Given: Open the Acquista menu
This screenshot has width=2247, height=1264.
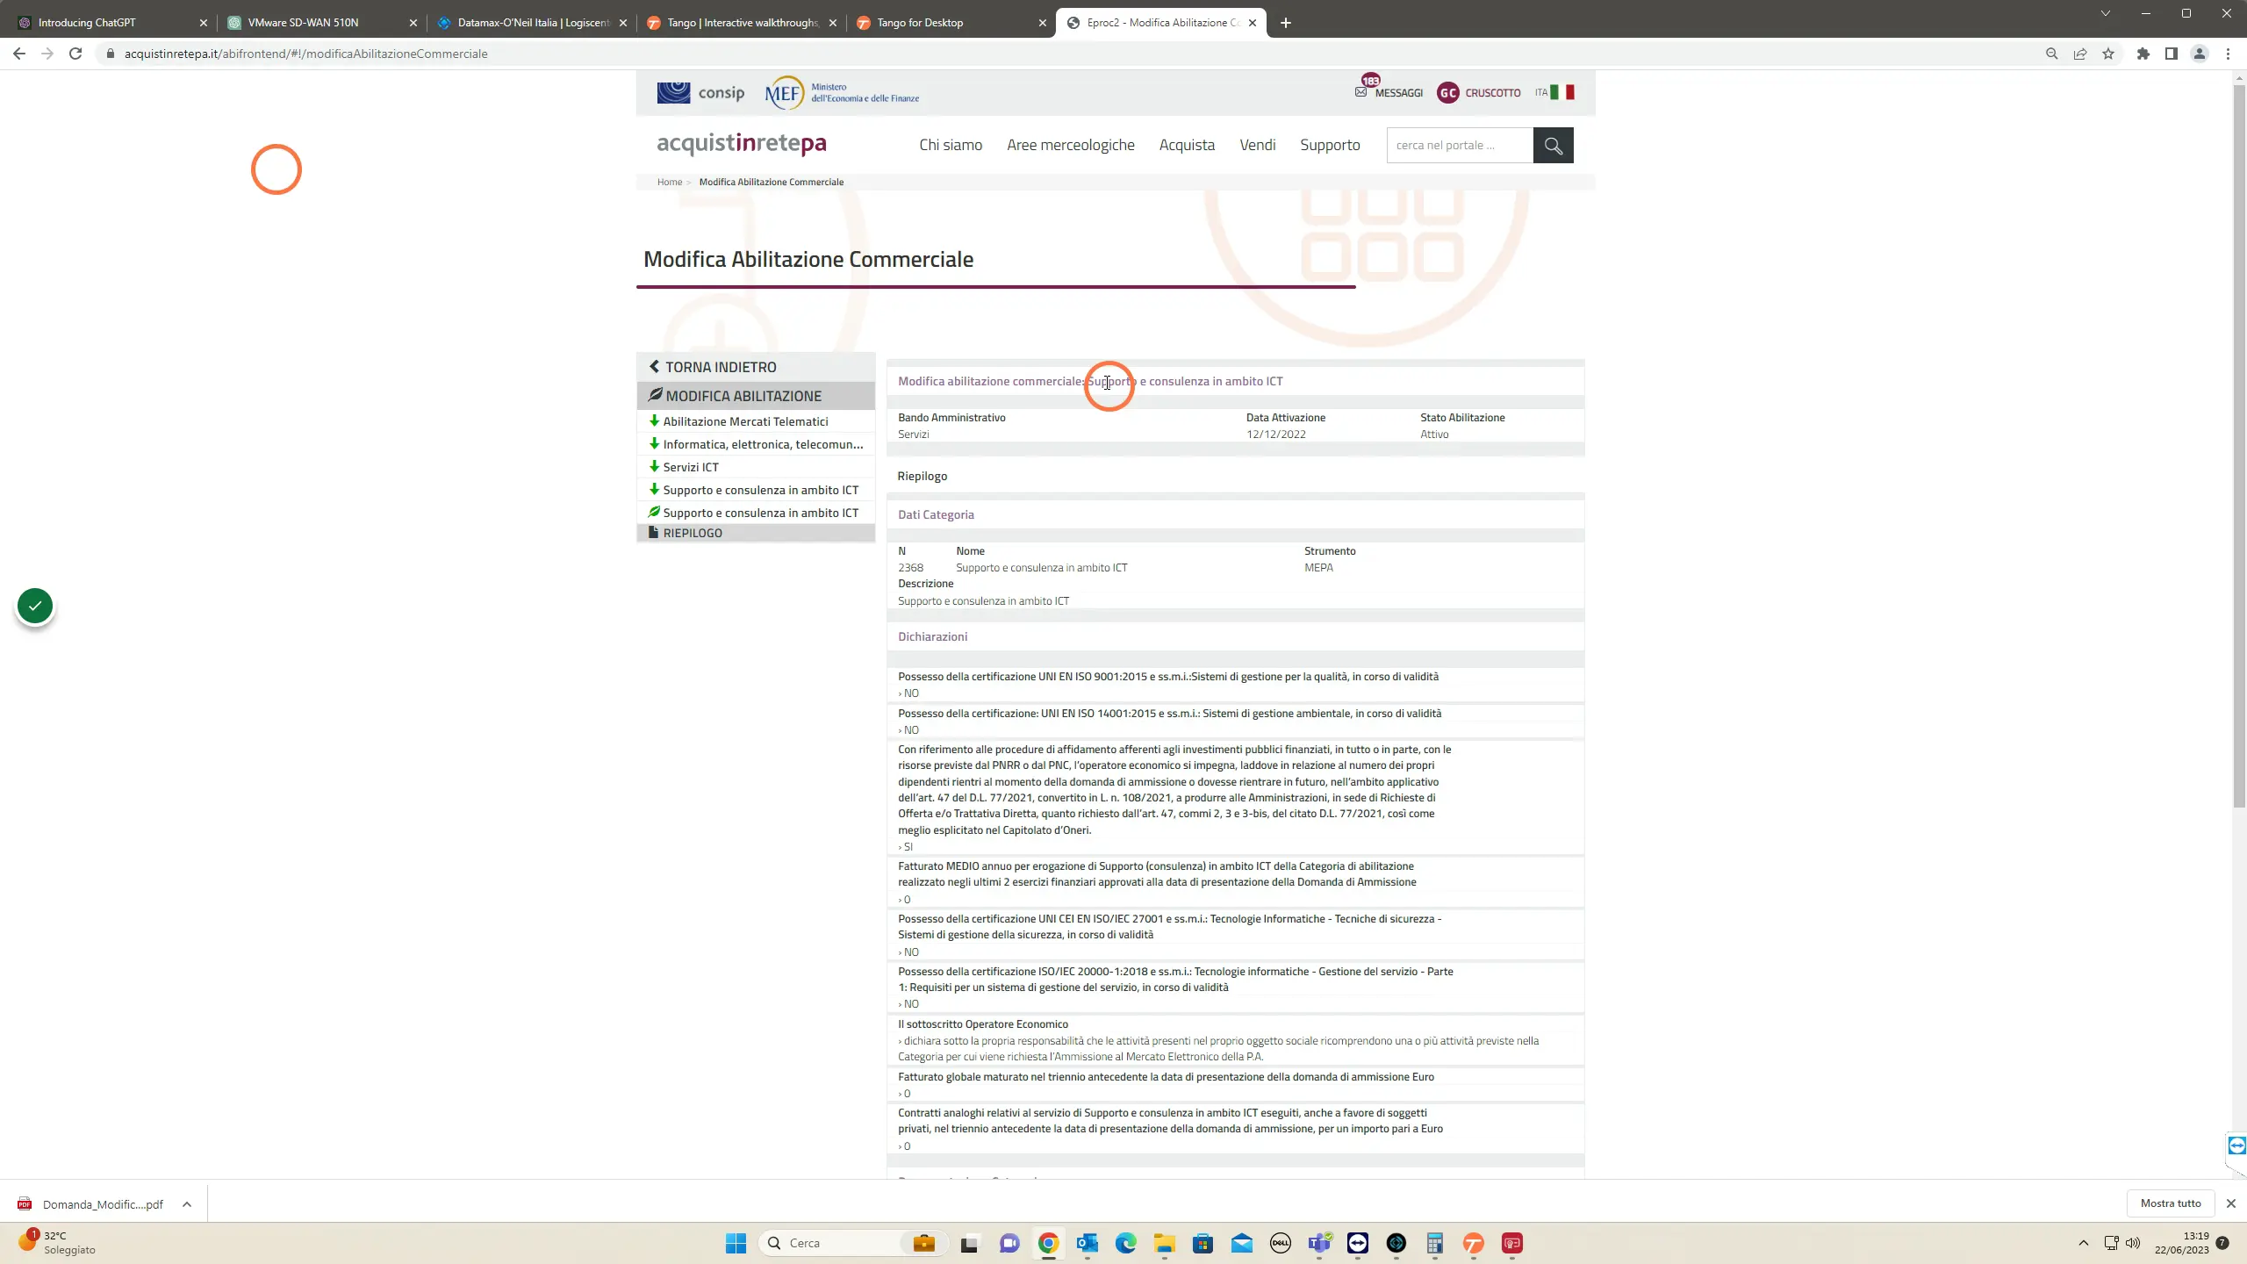Looking at the screenshot, I should (x=1187, y=145).
